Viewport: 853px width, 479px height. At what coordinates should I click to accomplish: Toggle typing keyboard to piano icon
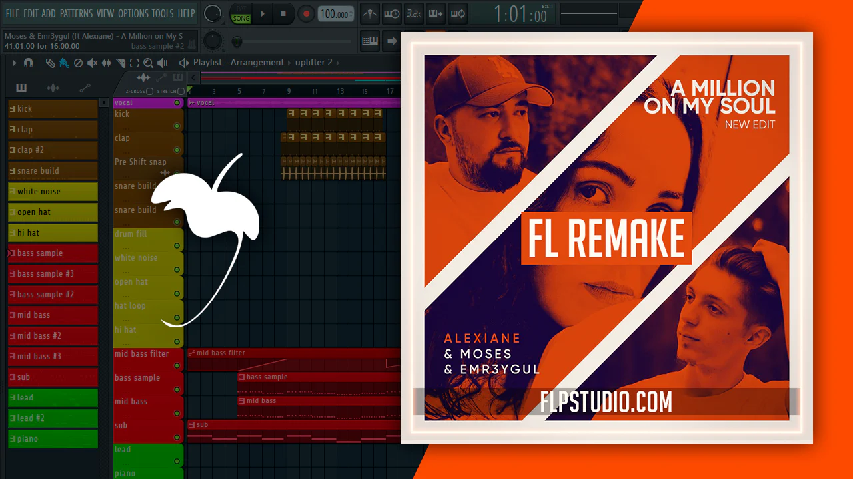click(x=370, y=41)
